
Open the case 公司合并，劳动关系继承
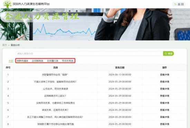[x=56, y=89]
